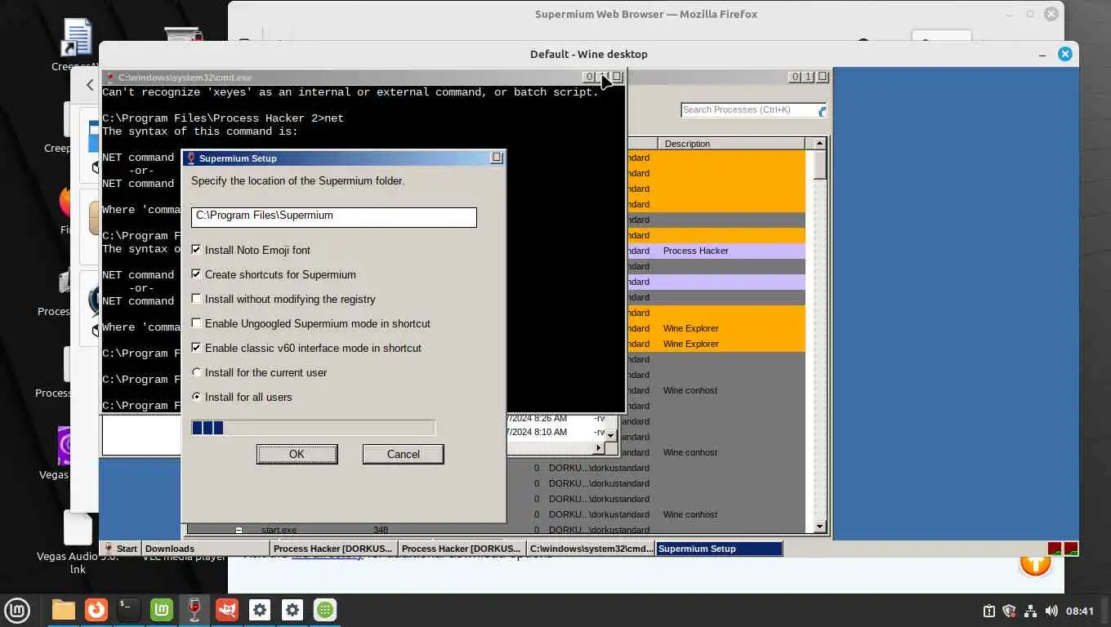
Task: Click scroll down arrow in file list
Action: [x=610, y=436]
